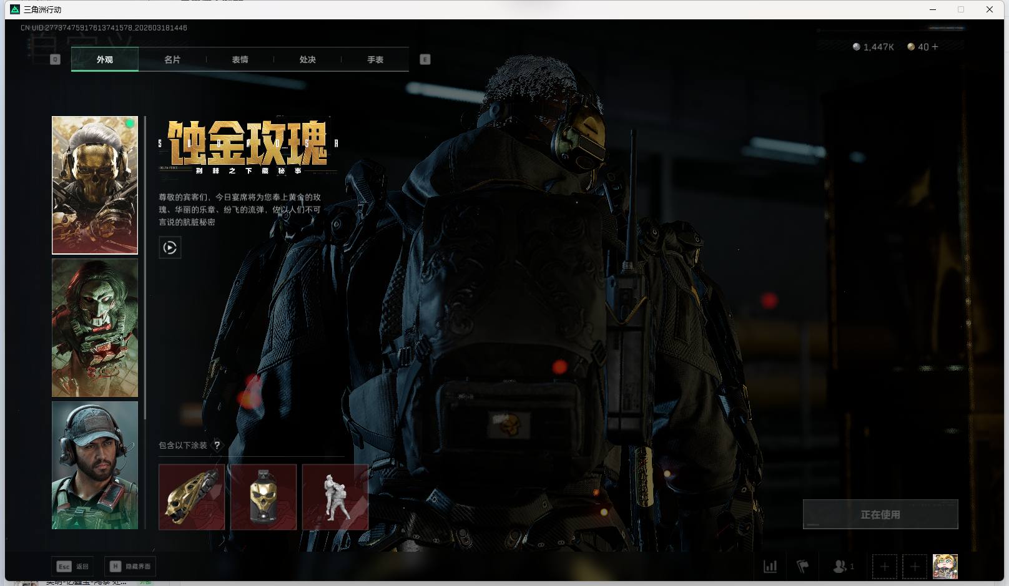1009x586 pixels.
Task: Open the friends list icon showing 1
Action: [844, 567]
